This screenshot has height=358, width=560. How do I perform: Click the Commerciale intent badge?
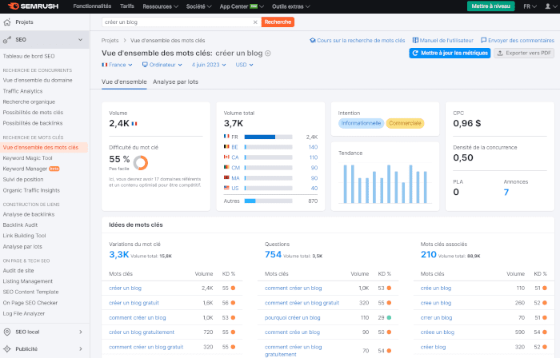click(405, 123)
